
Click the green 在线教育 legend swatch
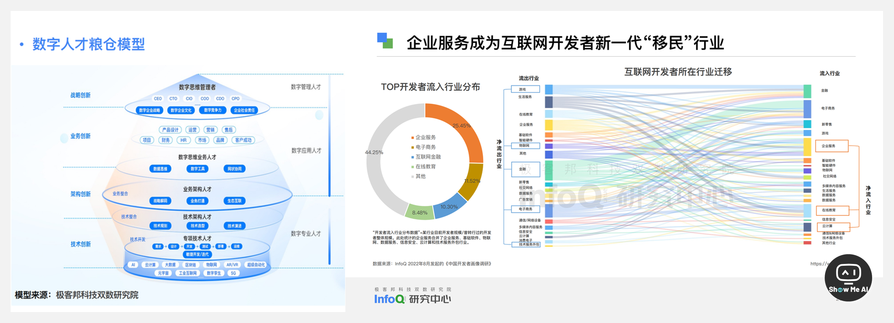413,167
